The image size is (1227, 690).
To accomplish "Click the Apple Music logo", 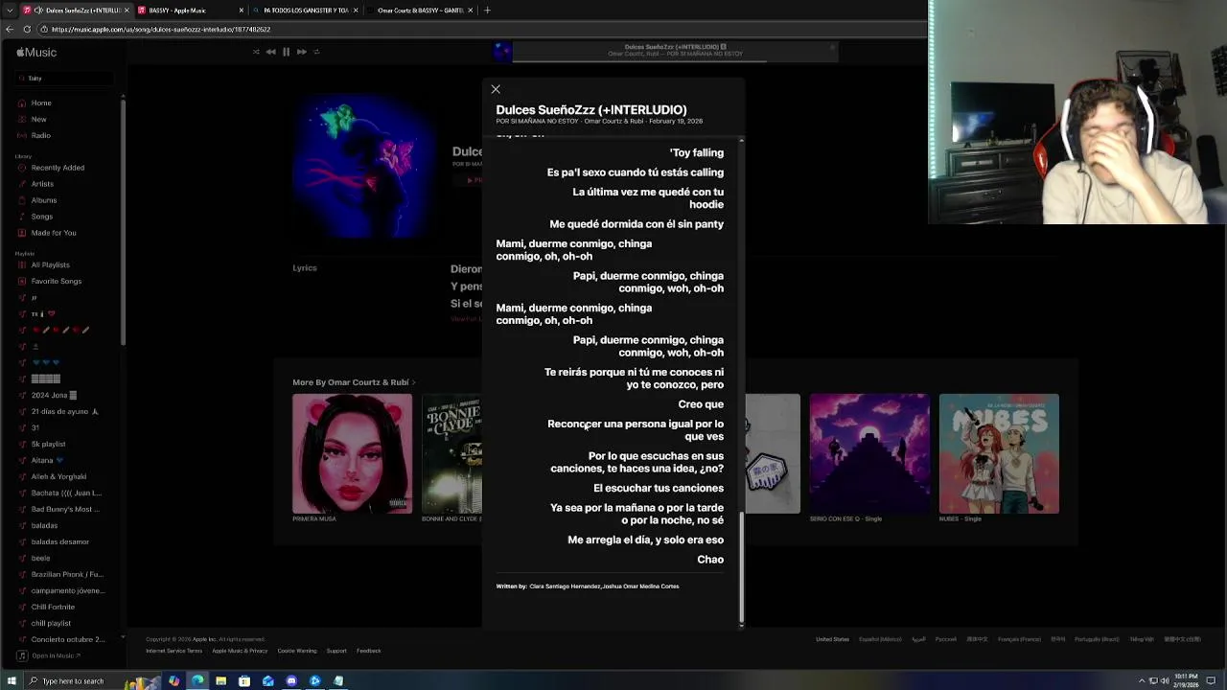I will click(36, 53).
